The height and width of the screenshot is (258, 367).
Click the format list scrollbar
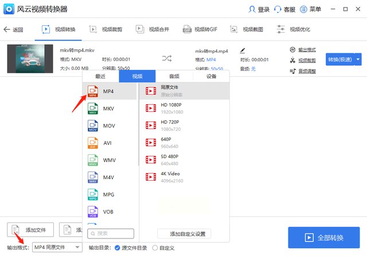pos(138,124)
